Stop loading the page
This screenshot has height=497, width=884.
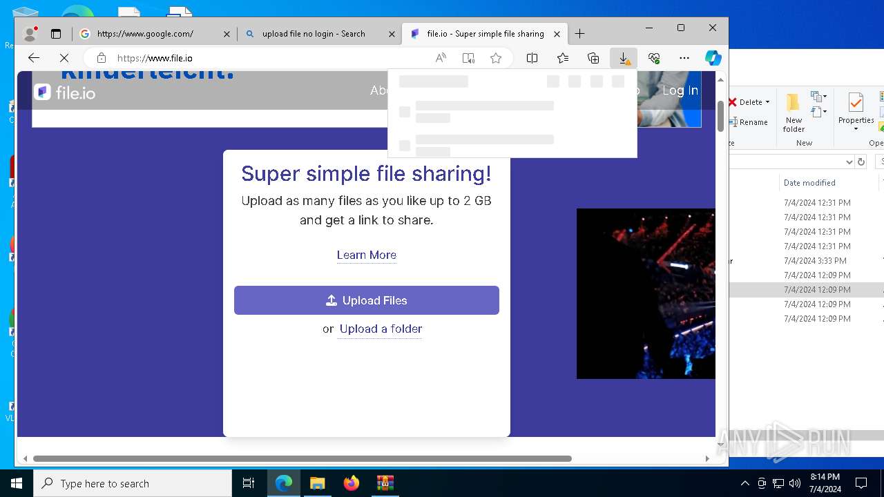[x=64, y=58]
